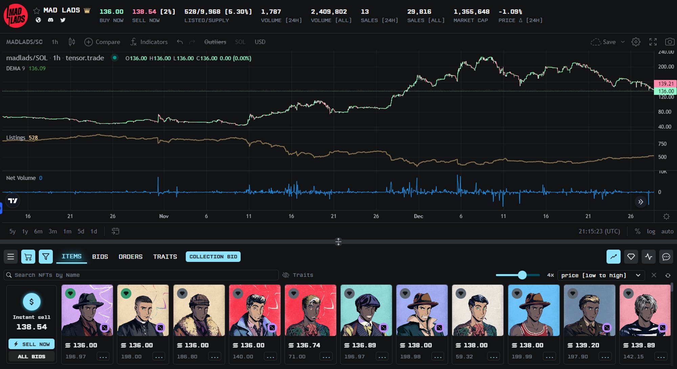Open the chat bubble panel icon
Viewport: 677px width, 369px height.
666,257
